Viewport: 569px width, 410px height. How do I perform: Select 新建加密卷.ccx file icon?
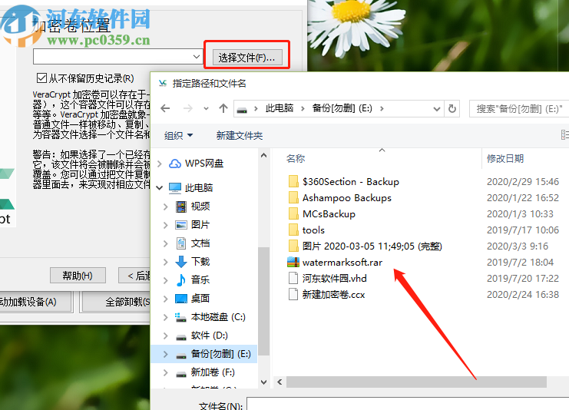coord(293,294)
